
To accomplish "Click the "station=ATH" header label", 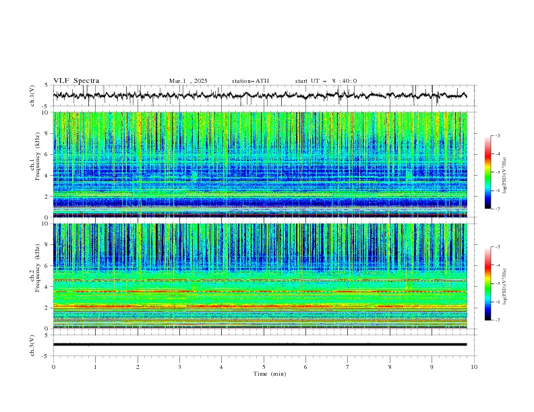I will click(250, 81).
